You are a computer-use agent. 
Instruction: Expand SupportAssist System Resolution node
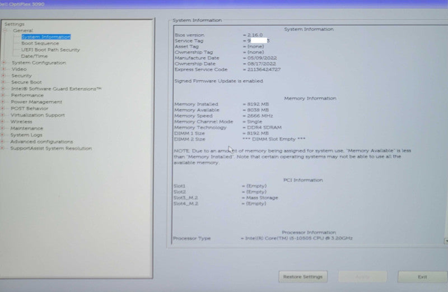2,148
